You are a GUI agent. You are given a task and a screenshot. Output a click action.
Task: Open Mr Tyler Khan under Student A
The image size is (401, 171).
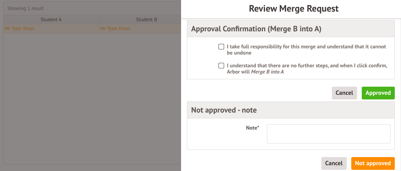click(x=19, y=29)
